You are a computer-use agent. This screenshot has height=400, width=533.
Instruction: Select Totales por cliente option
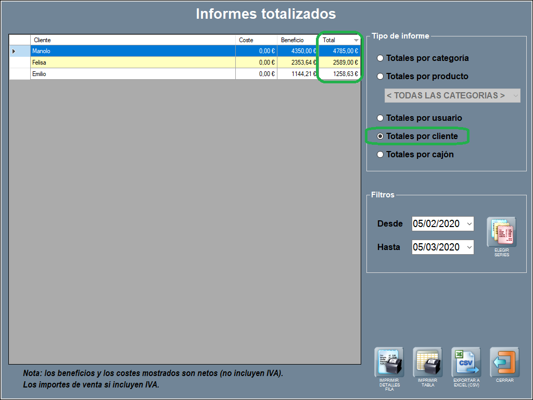380,136
